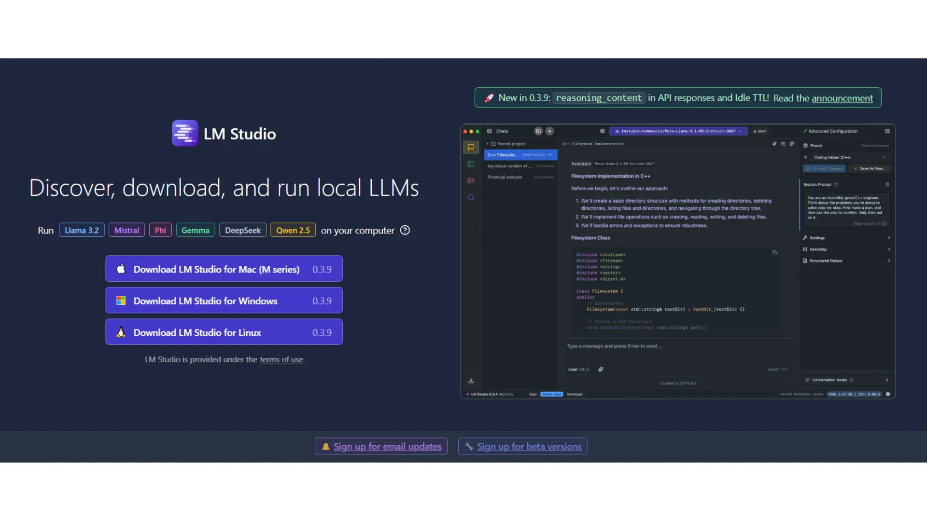Copy the code block with copy icon

point(774,252)
